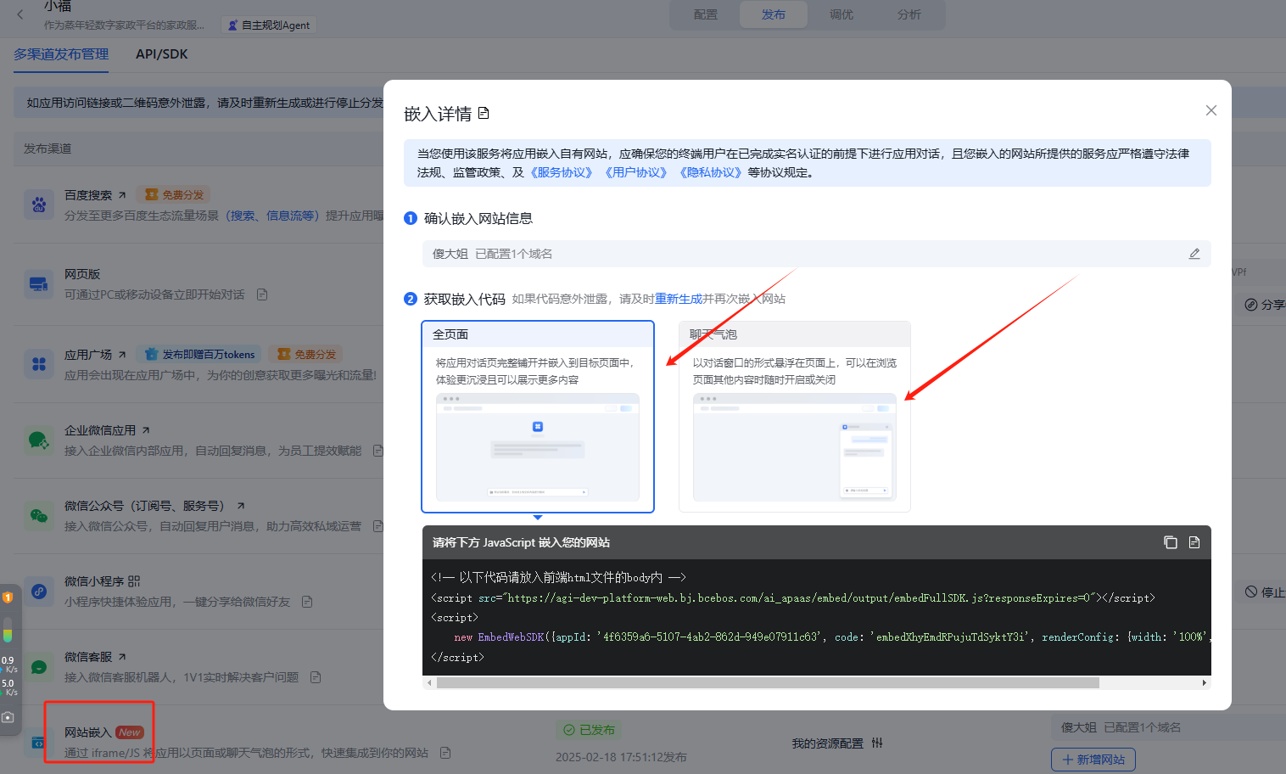Click the 免费分发 badge beside 百度搜索

coord(173,195)
